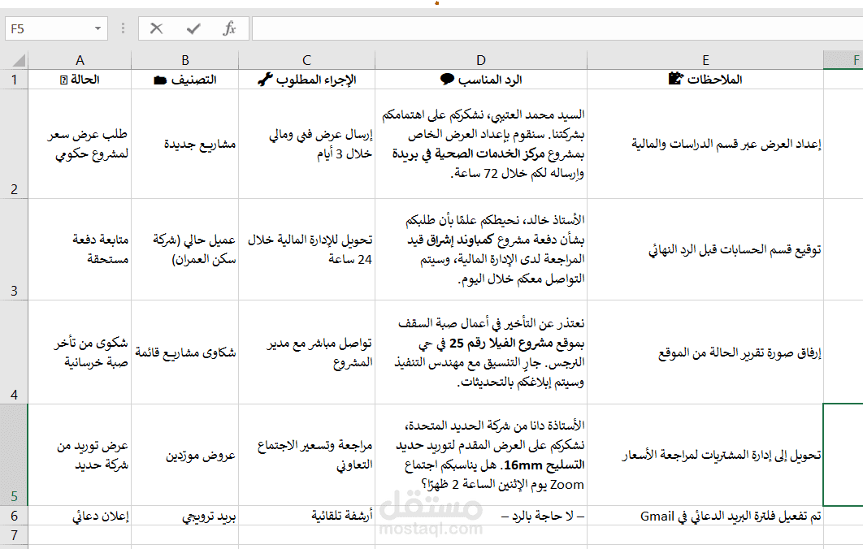863x549 pixels.
Task: Click header cell 'الحالة'
Action: pos(80,80)
